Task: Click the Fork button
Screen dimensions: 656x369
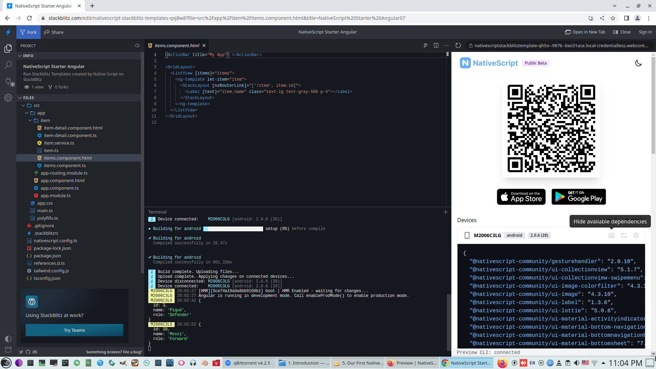Action: (28, 32)
